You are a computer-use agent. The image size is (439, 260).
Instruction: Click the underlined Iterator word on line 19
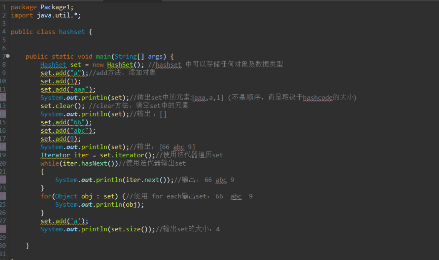click(x=55, y=155)
